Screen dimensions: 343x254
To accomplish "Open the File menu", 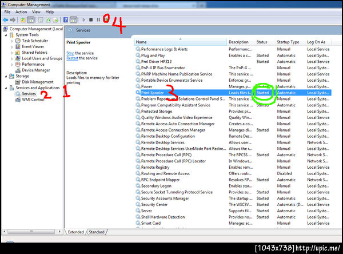I will point(7,12).
